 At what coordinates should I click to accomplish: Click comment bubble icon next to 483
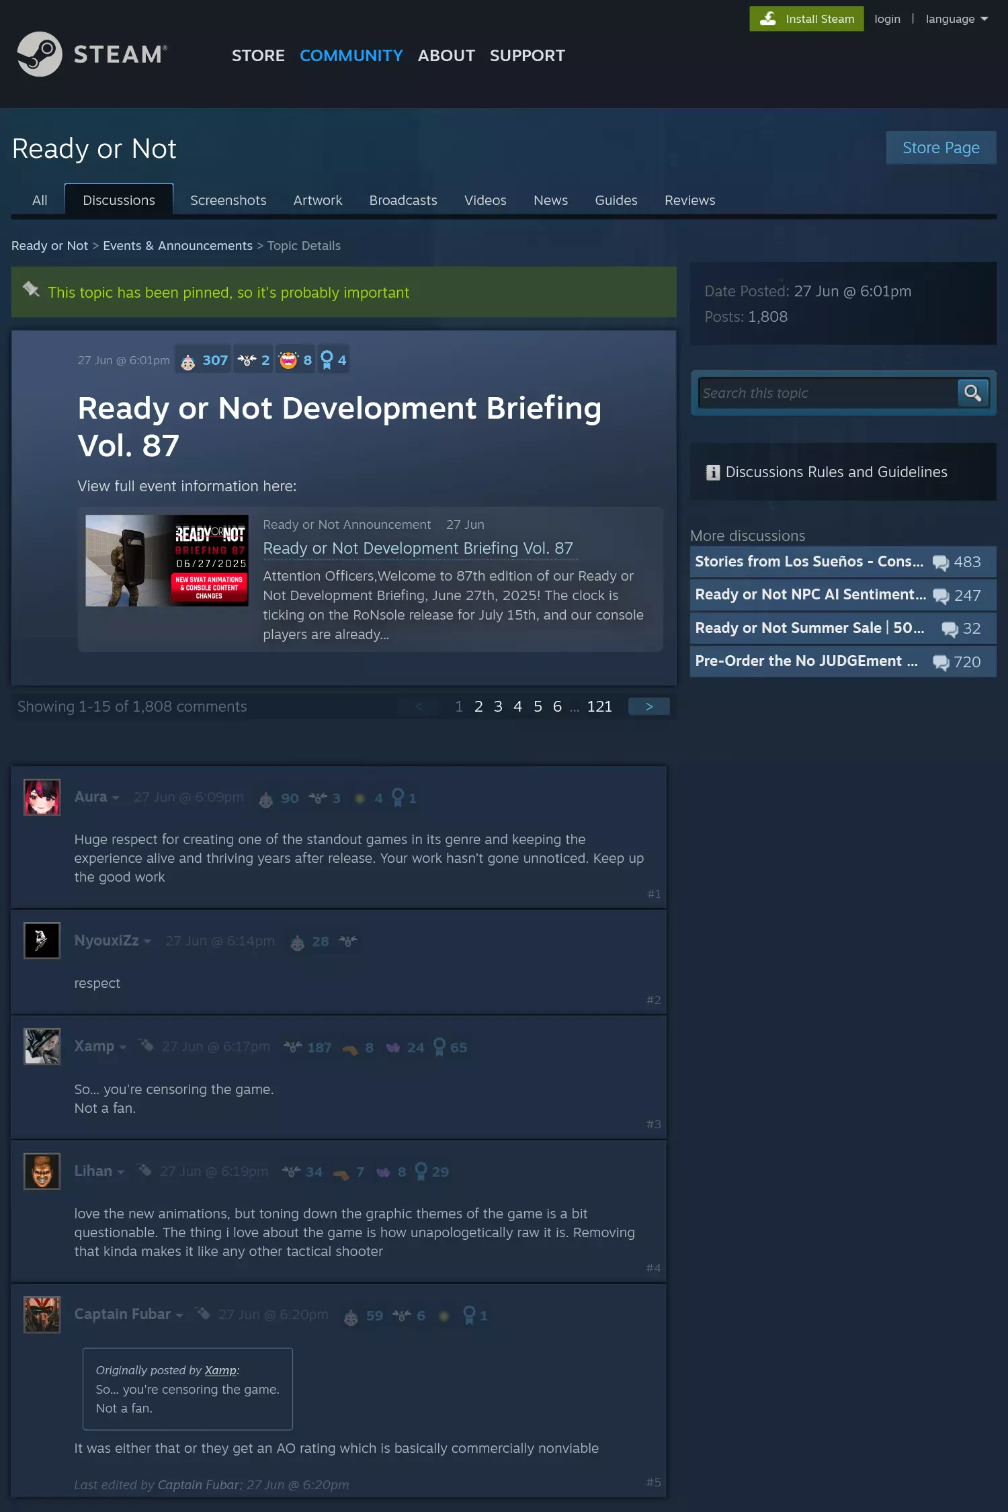click(x=941, y=562)
